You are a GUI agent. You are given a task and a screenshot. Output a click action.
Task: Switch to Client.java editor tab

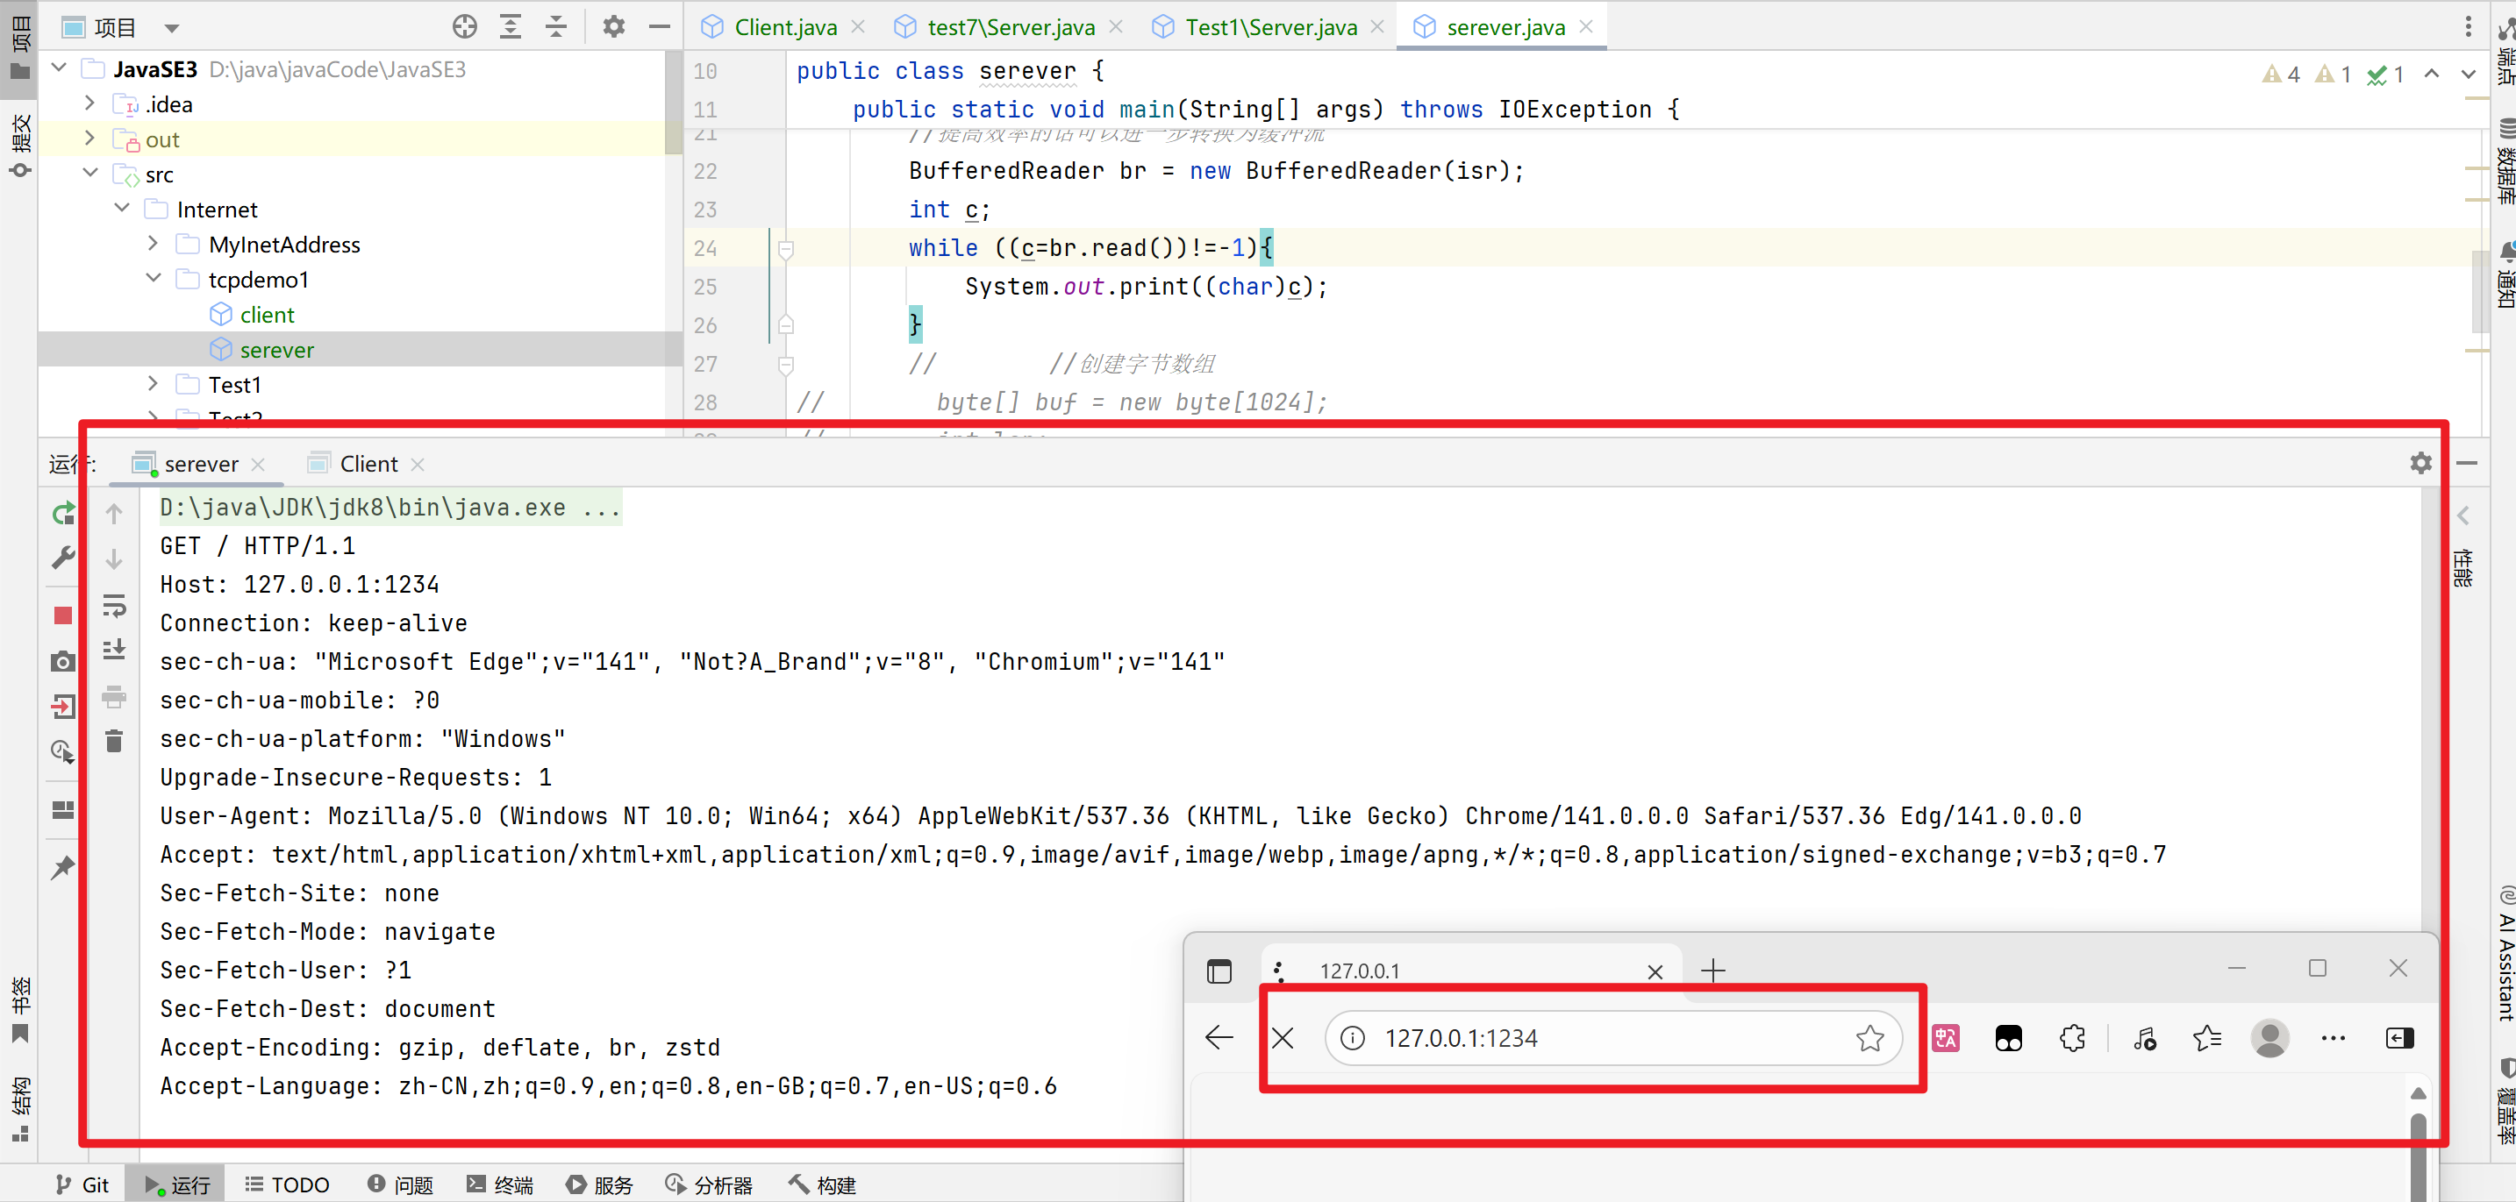(x=784, y=27)
